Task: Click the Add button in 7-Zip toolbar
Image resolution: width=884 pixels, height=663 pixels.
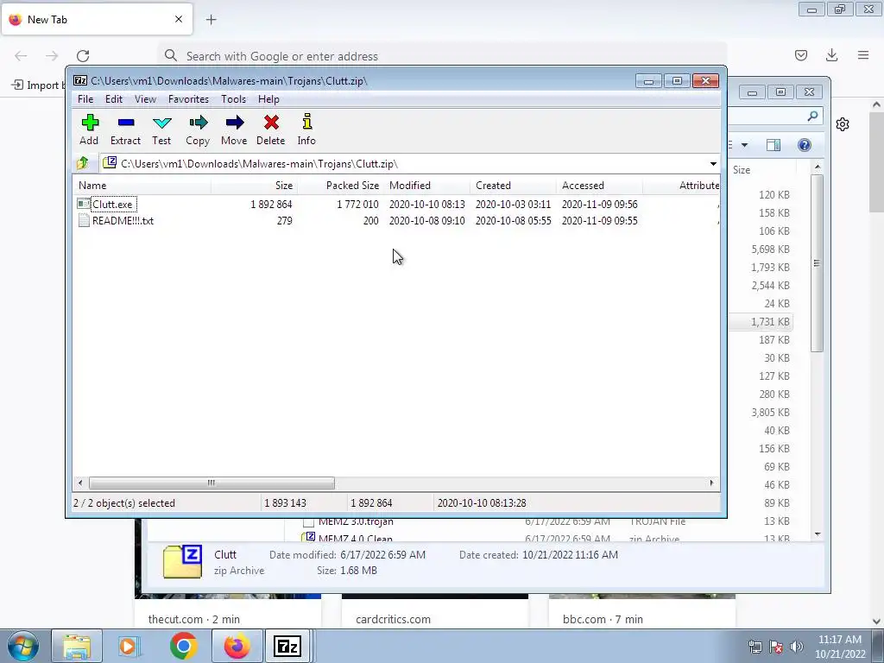Action: point(89,129)
